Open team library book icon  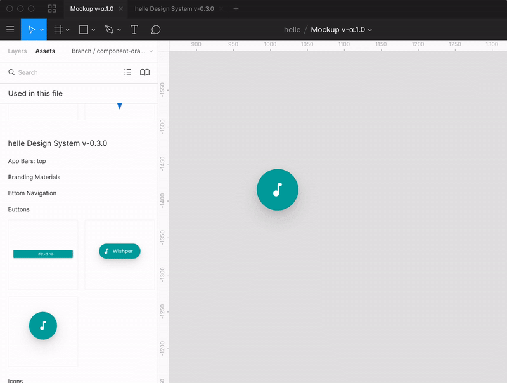(x=144, y=72)
